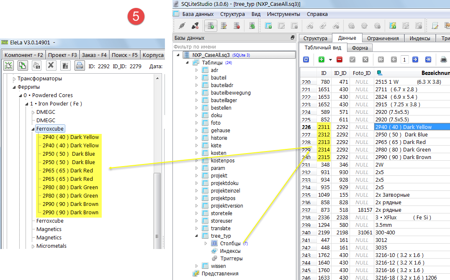Screen dimensions: 450x280
Task: Click the create new table icon
Action: [268, 26]
